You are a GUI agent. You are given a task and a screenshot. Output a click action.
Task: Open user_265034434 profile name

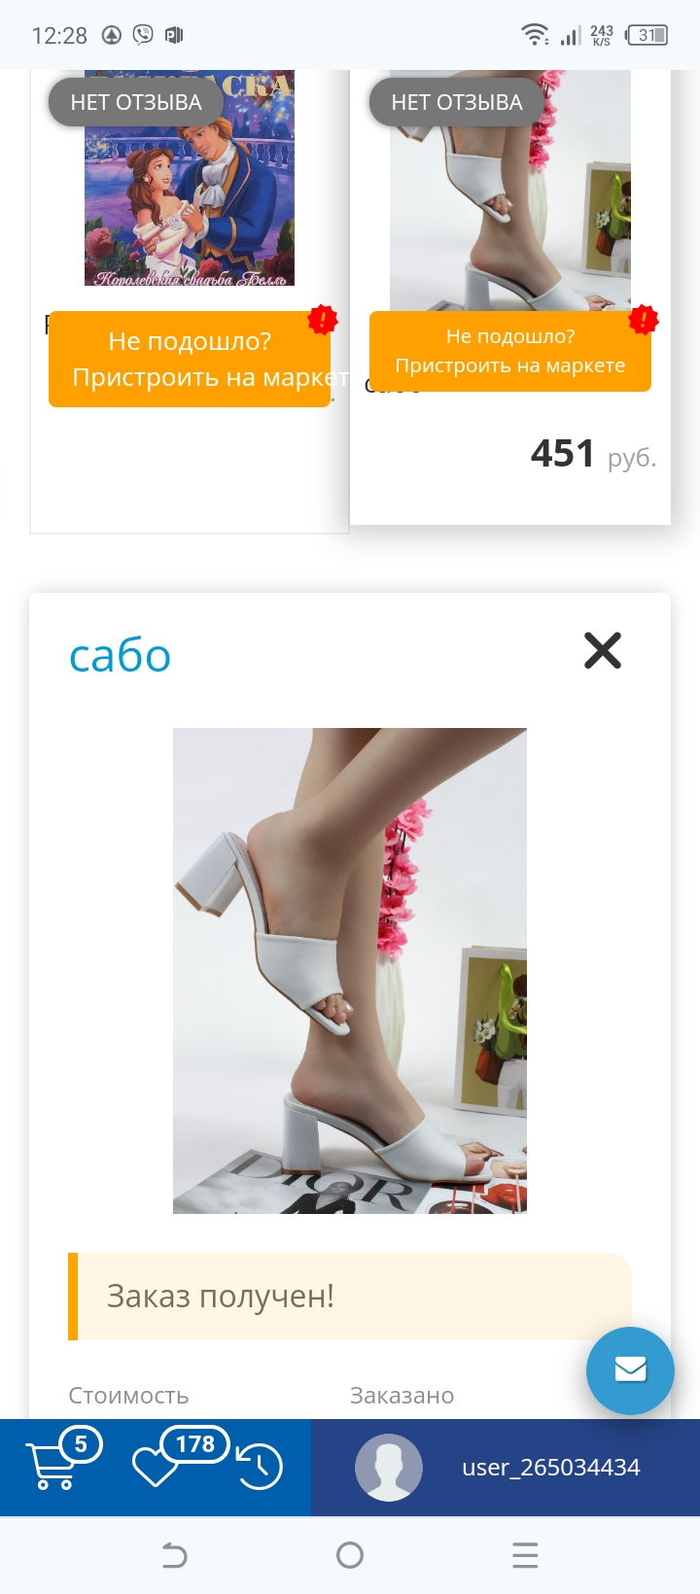551,1468
